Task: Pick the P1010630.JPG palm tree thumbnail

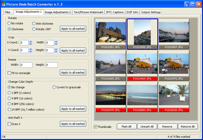Action: pyautogui.click(x=174, y=95)
